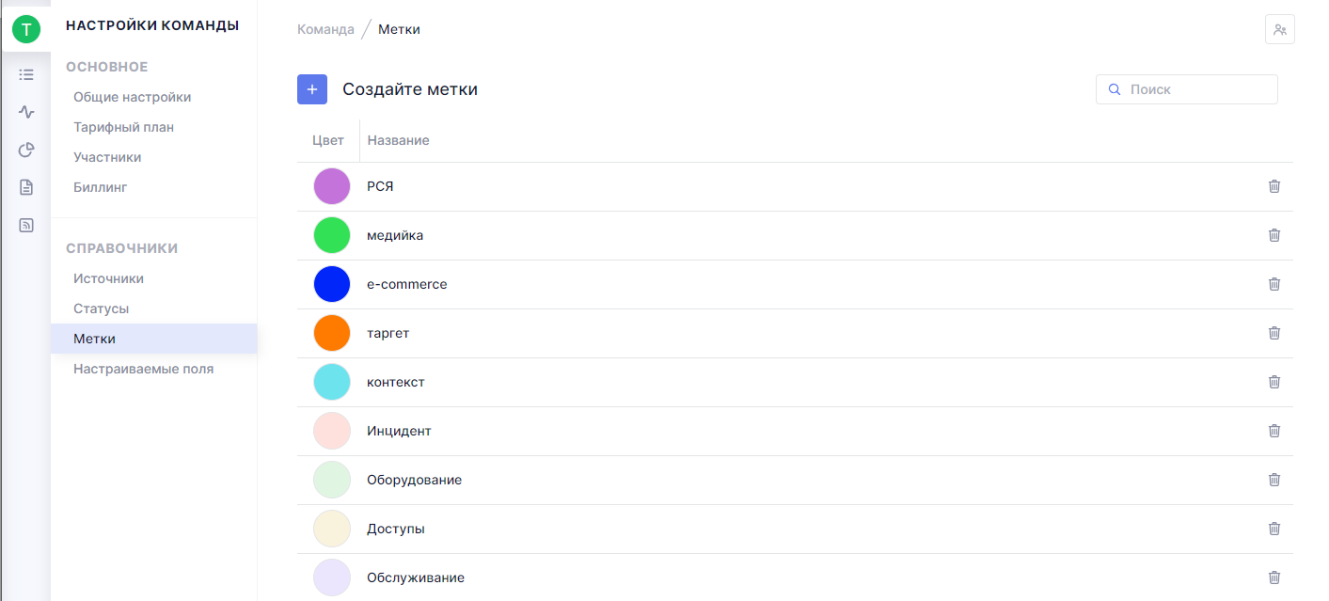Delete the Обслуживание label
This screenshot has height=601, width=1329.
tap(1274, 577)
